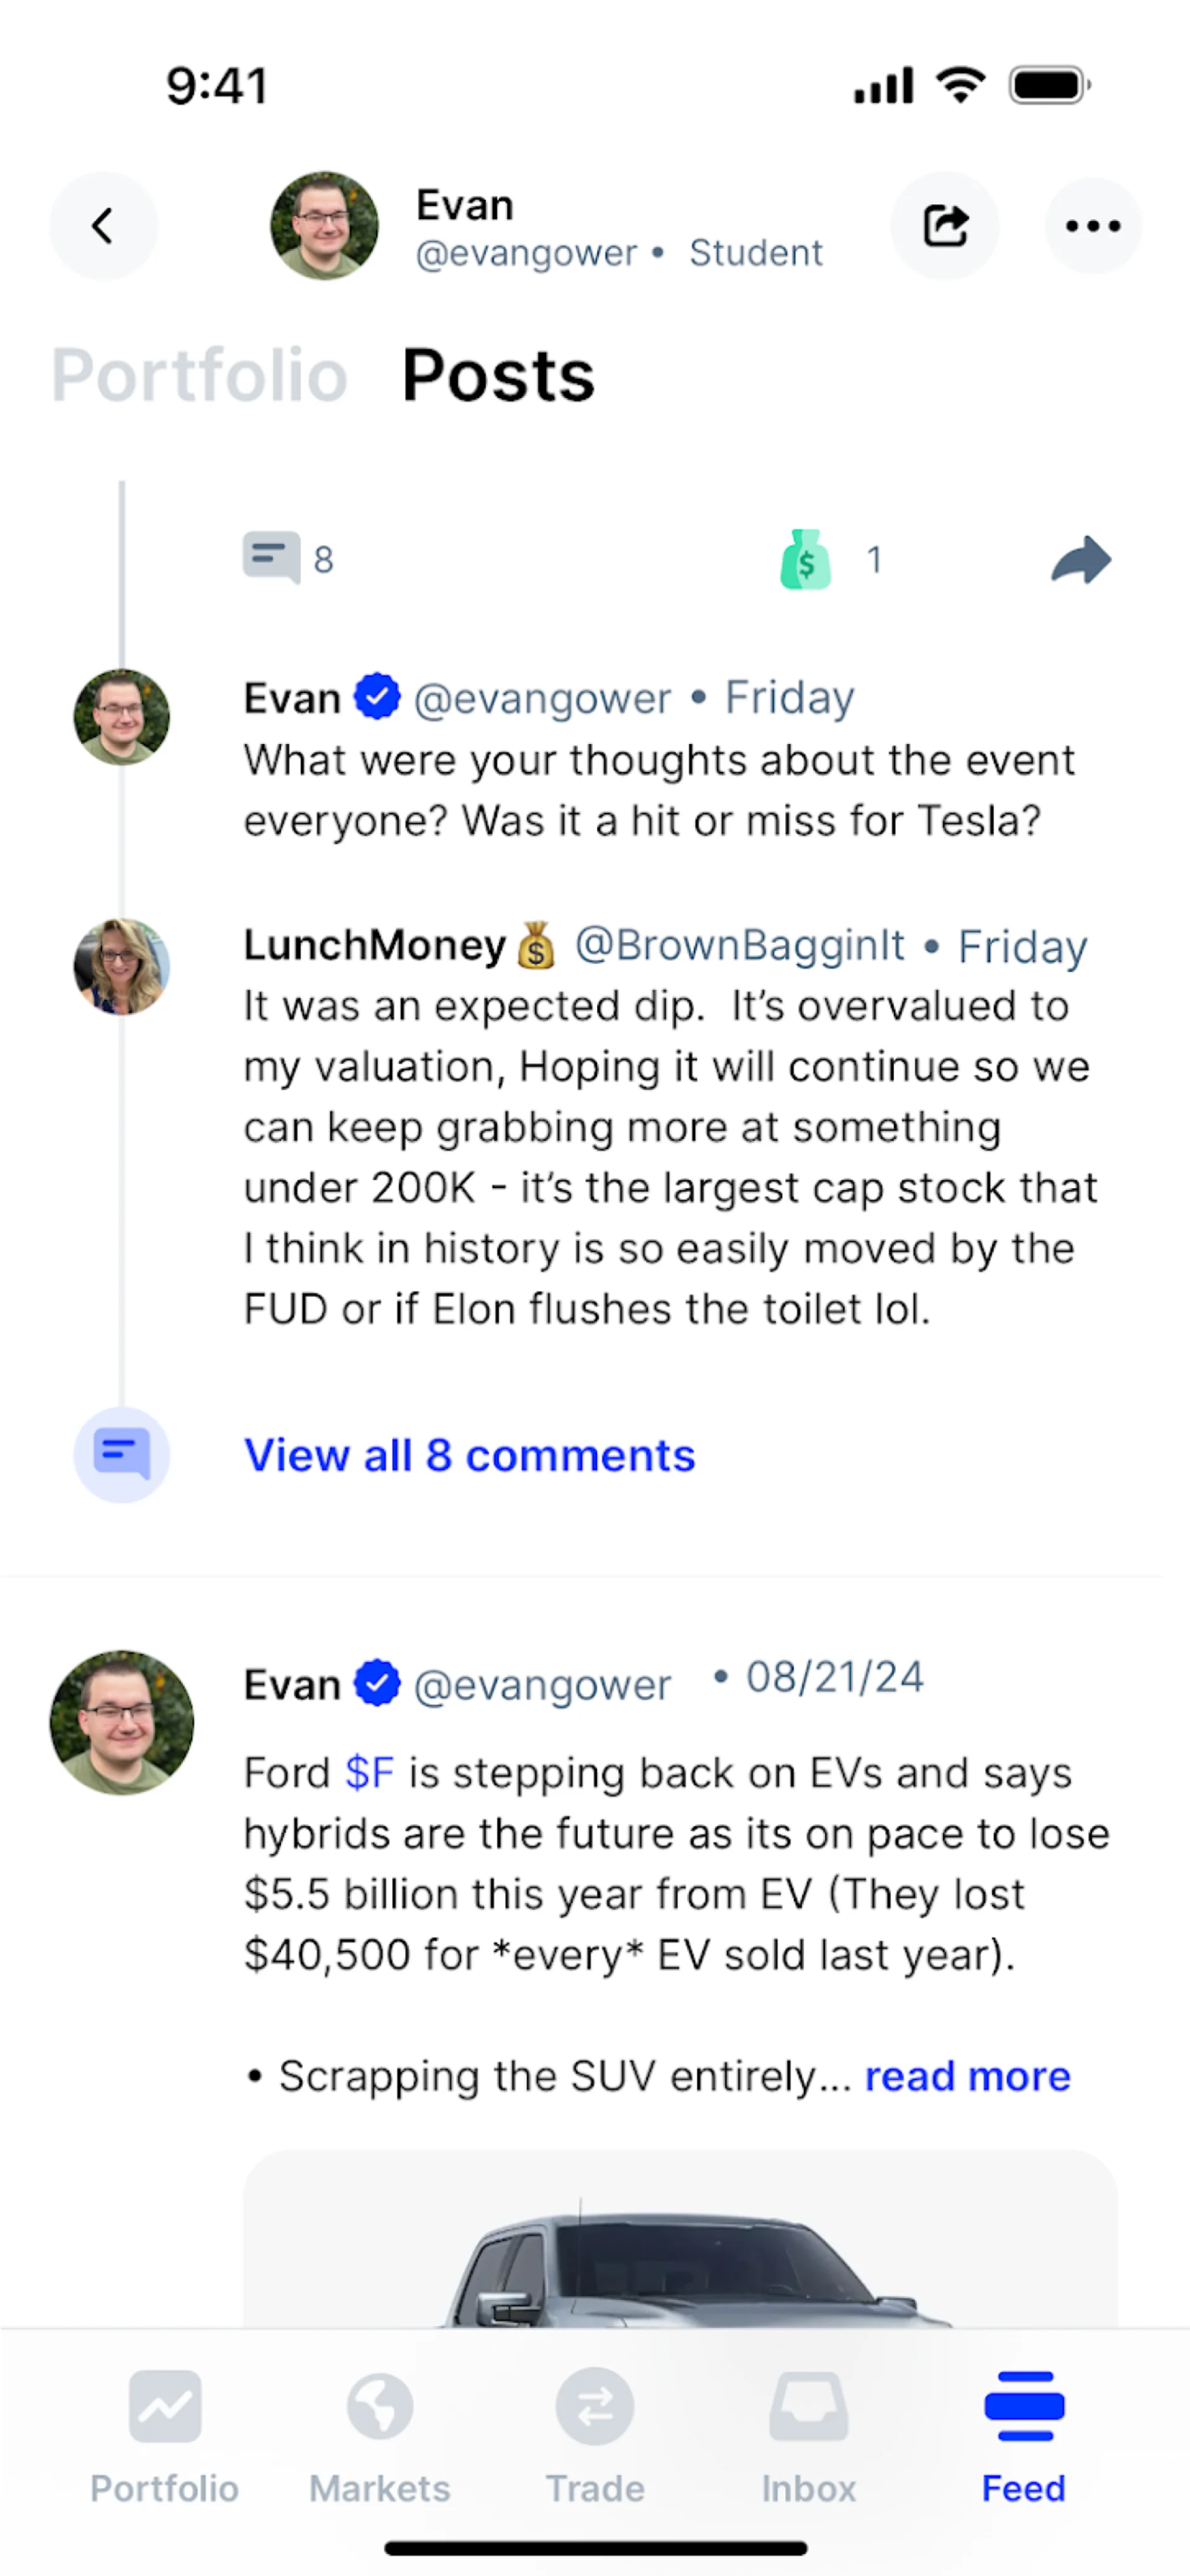Open the @BrownBagginIt user handle

(x=739, y=945)
